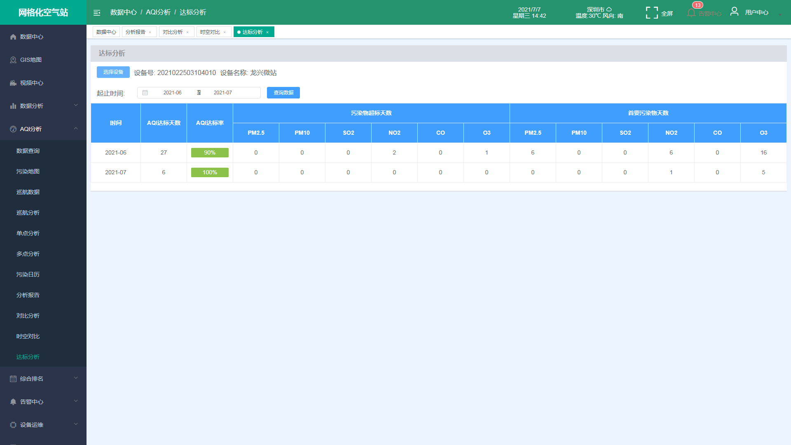Expand the 设备运维 menu chevron

[x=76, y=424]
